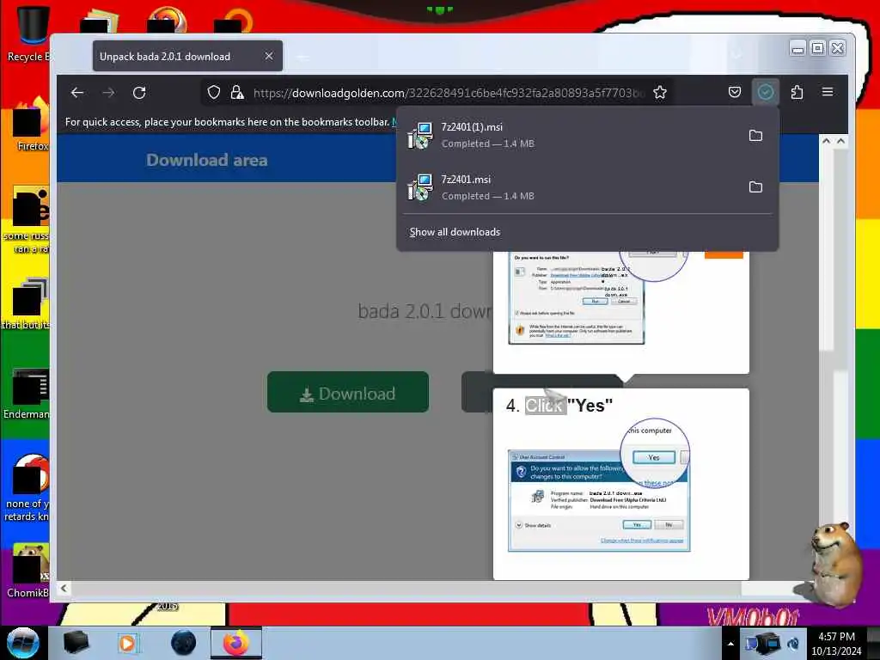Bookmark this page with the star icon
This screenshot has width=880, height=660.
(x=660, y=93)
